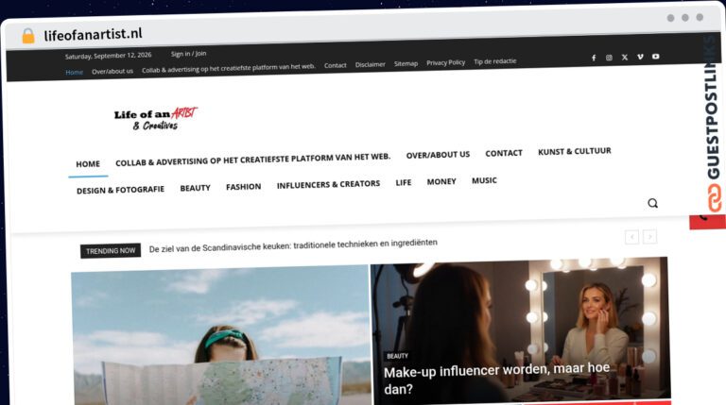Open the Design & Fotografie menu item

[x=120, y=190]
